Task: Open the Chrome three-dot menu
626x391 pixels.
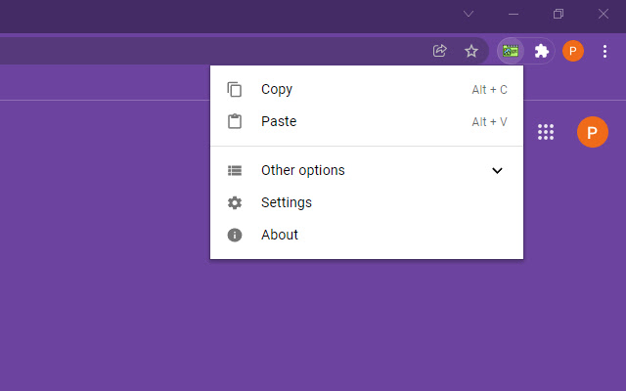Action: 604,51
